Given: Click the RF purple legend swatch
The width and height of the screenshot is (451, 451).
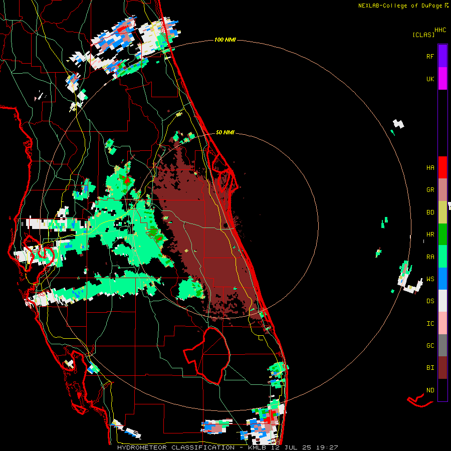Looking at the screenshot, I should 442,56.
